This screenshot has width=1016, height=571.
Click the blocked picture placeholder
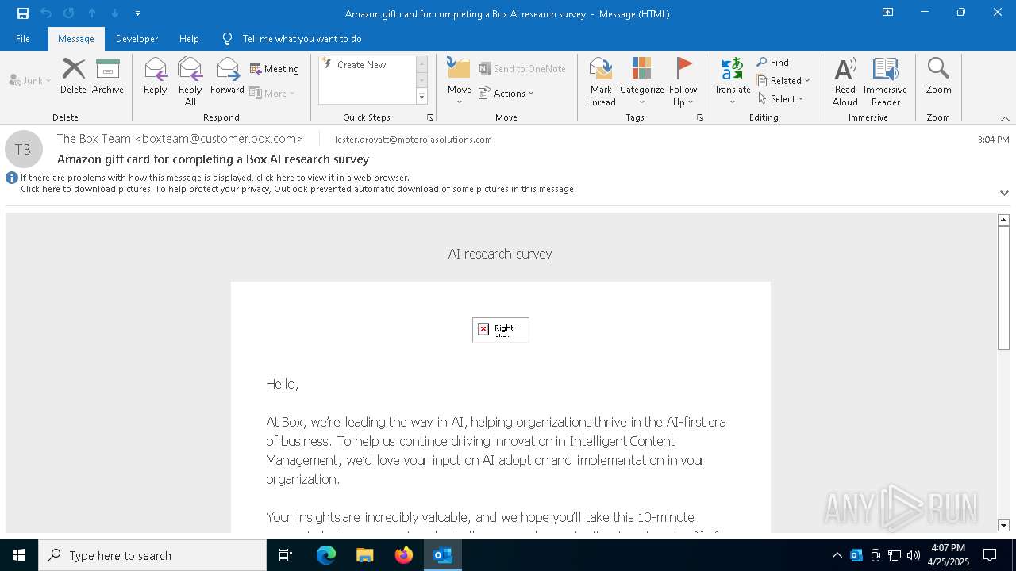click(x=501, y=330)
